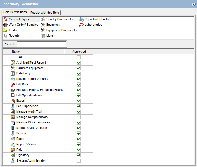
Task: Disable Lab Supervisor approved checkbox
Action: [x=79, y=106]
